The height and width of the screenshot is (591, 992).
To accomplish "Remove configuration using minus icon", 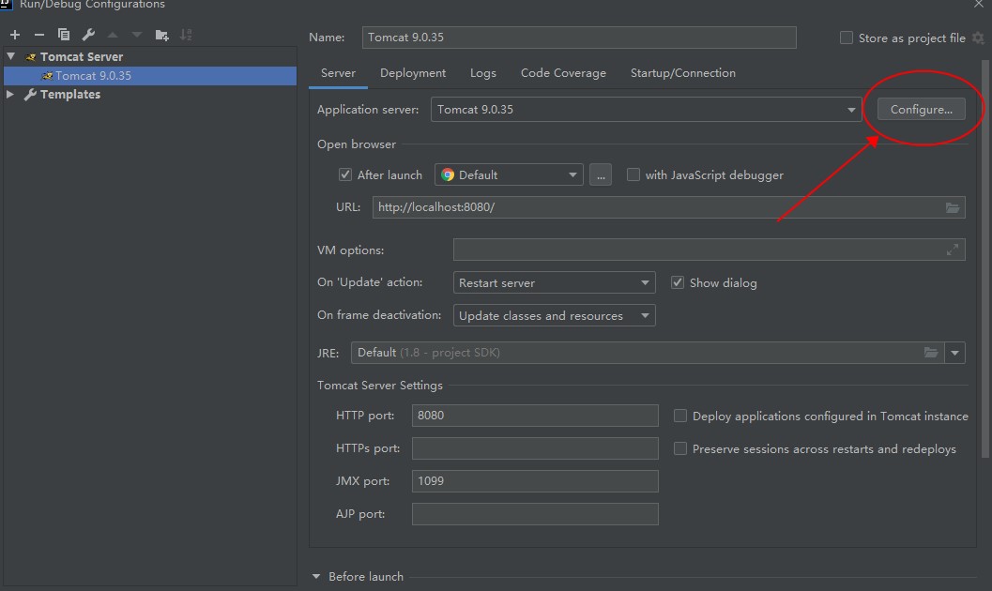I will click(x=39, y=35).
